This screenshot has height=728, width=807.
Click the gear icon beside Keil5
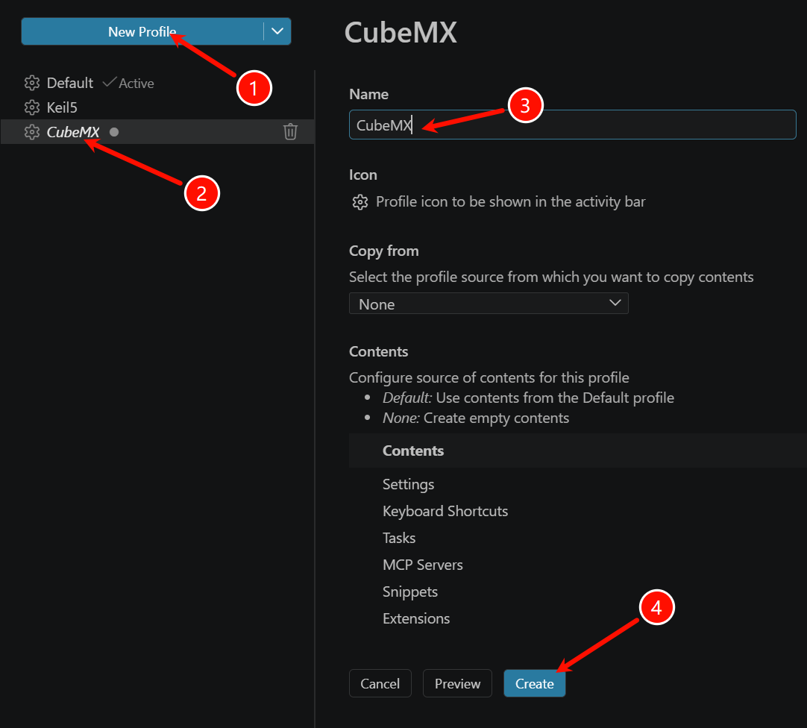(32, 107)
